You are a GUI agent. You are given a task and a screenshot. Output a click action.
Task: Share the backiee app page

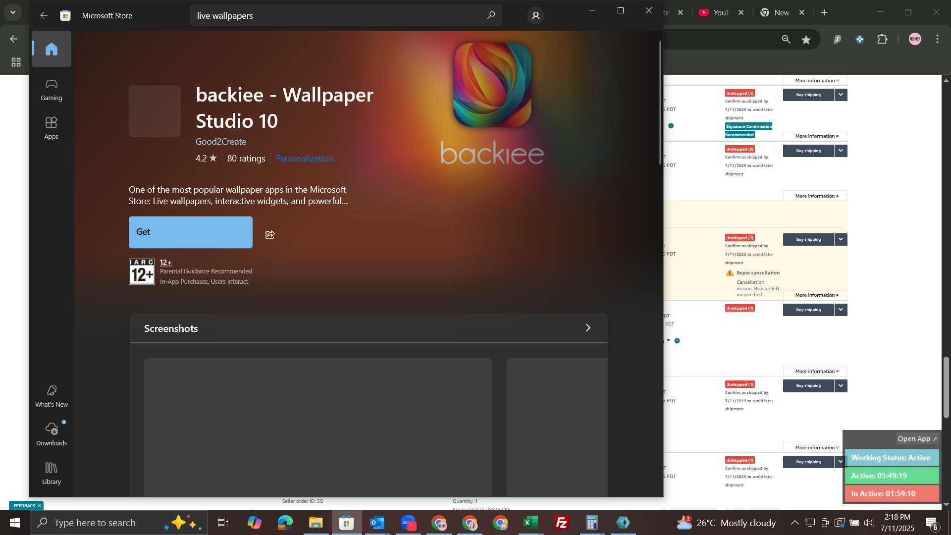(x=270, y=235)
